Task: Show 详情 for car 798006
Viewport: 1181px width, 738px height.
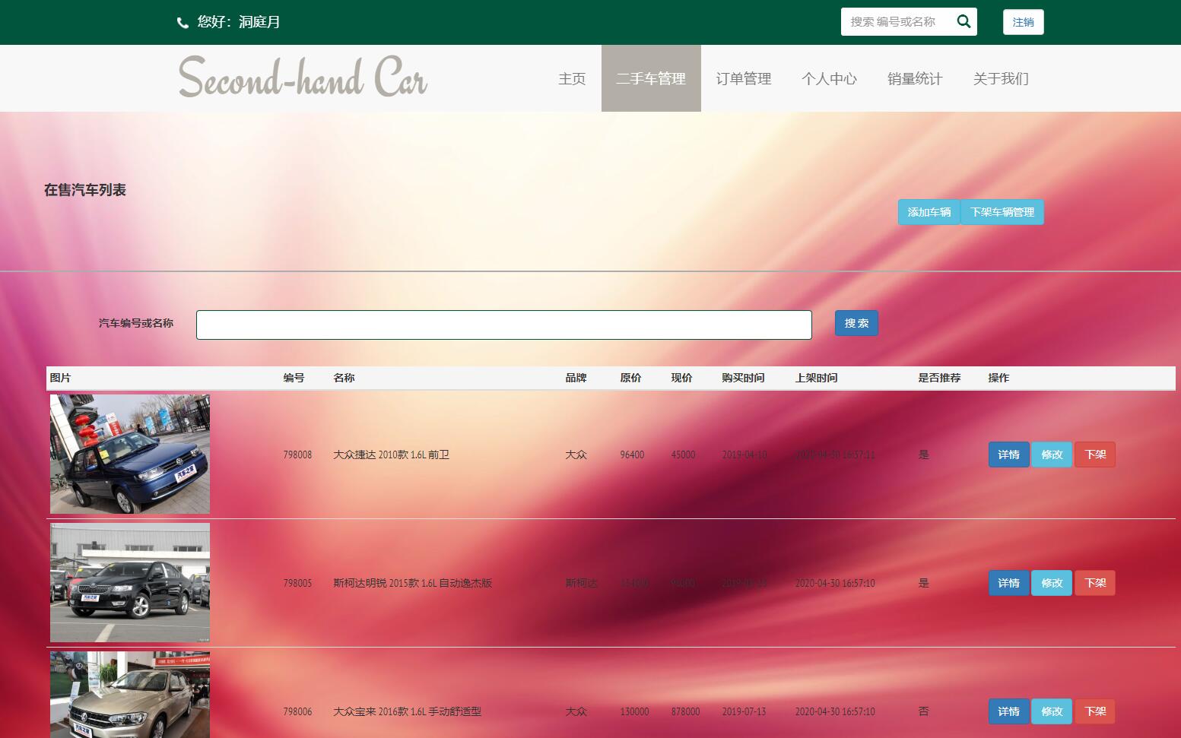Action: coord(1009,711)
